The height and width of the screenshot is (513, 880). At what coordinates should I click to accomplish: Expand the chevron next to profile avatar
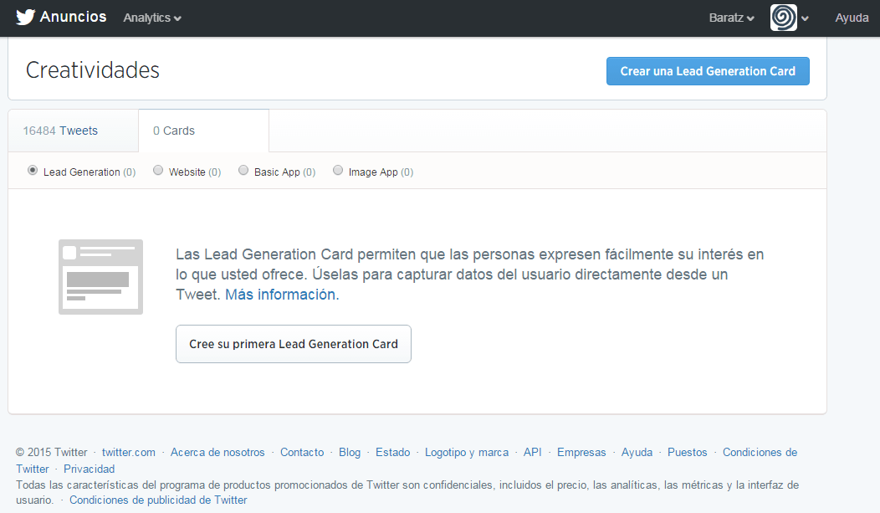[805, 18]
